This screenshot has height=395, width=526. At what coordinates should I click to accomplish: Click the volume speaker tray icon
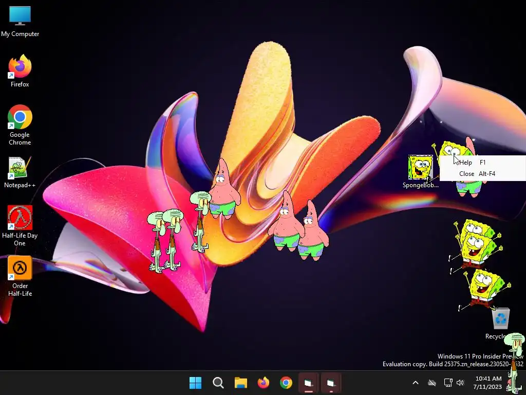460,383
